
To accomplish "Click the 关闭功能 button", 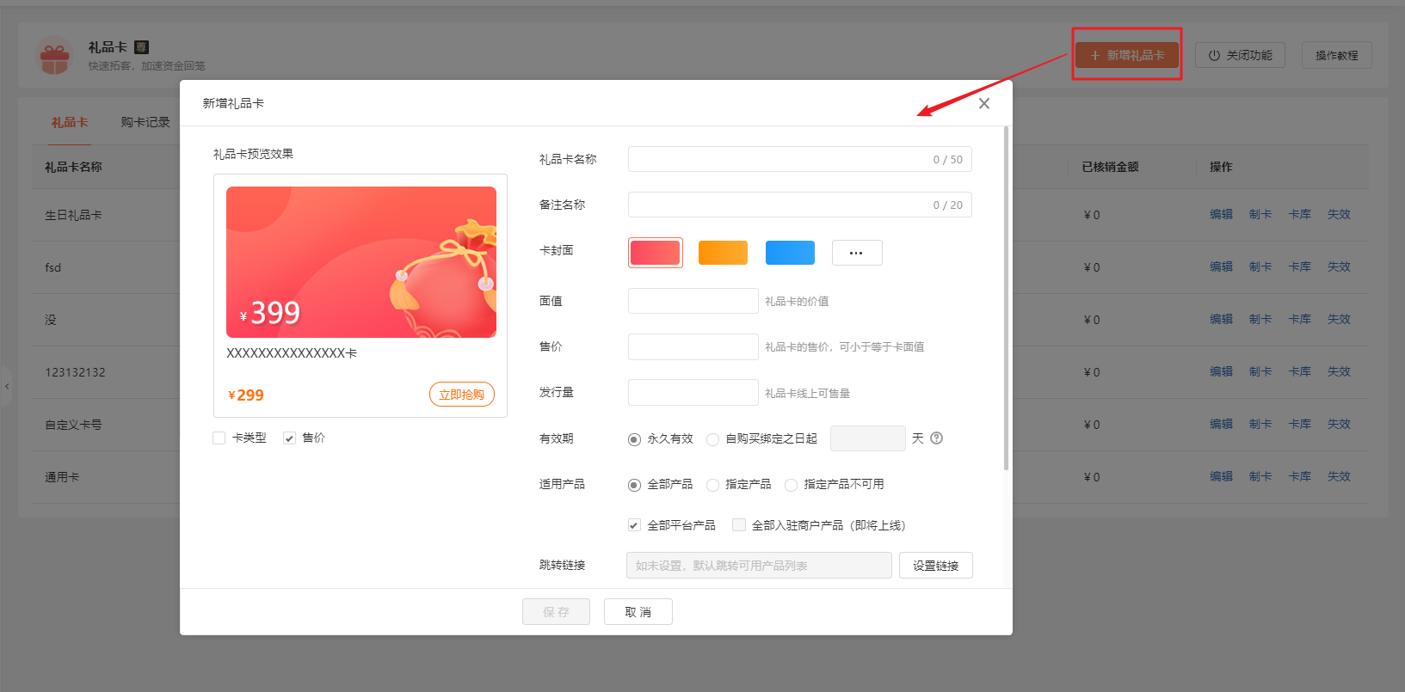I will pyautogui.click(x=1240, y=55).
